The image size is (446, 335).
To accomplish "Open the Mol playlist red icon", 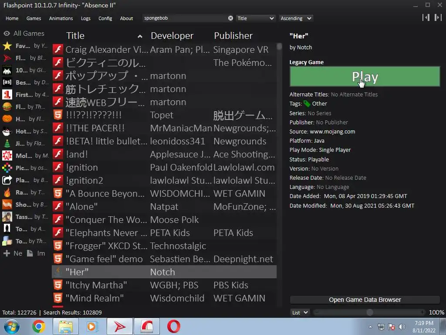I will coord(7,156).
